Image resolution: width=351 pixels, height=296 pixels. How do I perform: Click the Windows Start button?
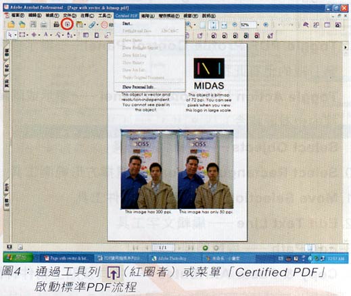pyautogui.click(x=18, y=257)
